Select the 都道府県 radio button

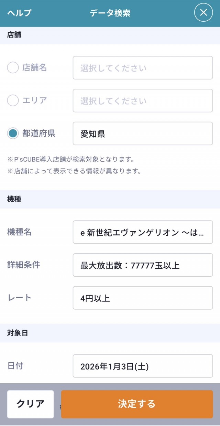[13, 134]
